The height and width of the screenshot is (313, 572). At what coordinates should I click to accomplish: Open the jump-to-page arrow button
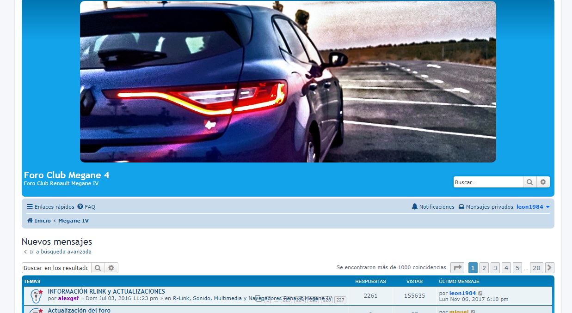click(x=457, y=268)
